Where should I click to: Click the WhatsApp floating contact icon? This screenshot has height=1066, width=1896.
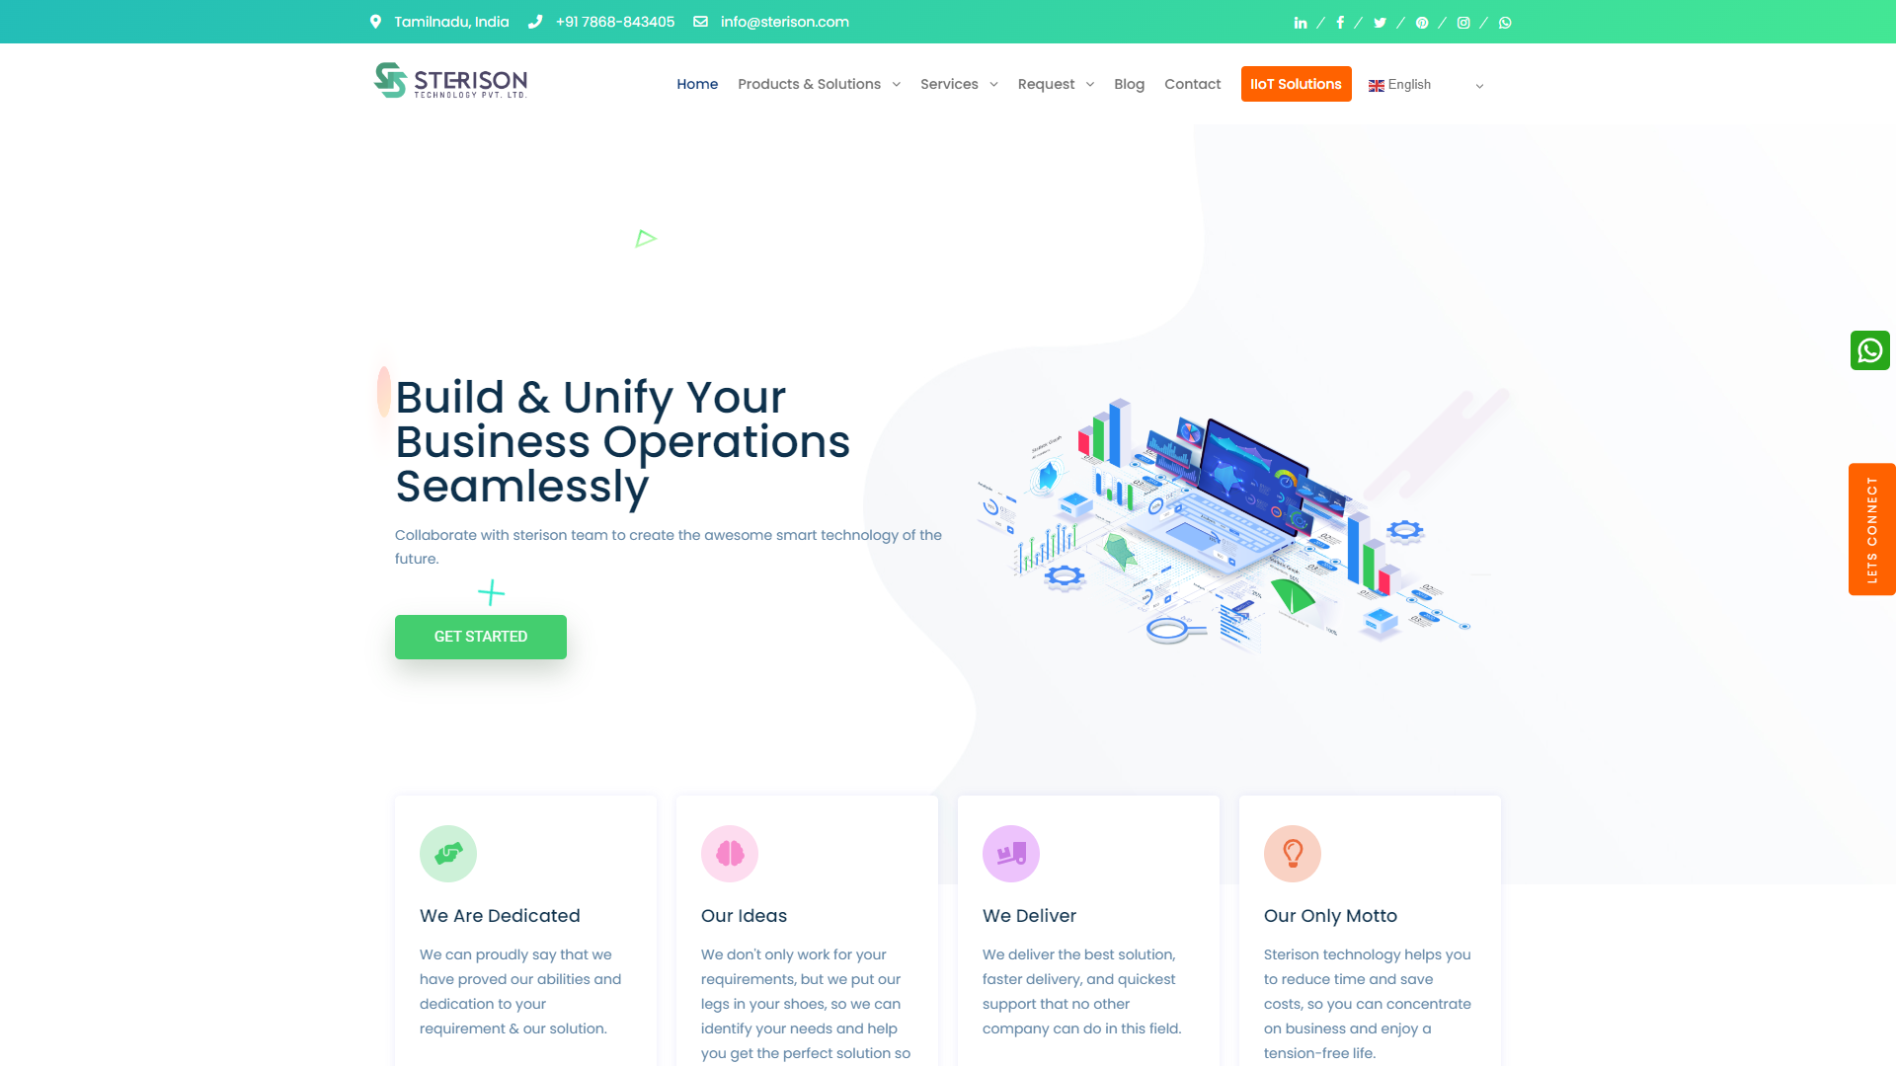[x=1871, y=348]
